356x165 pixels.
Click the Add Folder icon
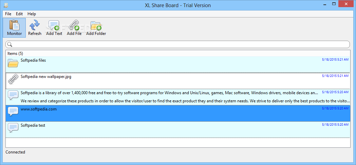[x=96, y=25]
